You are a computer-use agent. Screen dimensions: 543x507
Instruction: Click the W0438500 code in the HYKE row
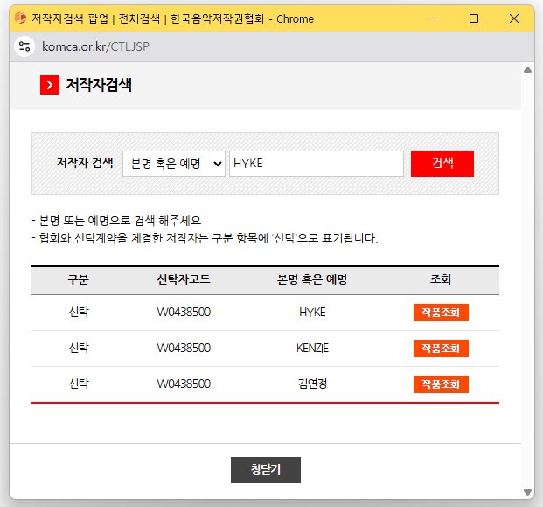pos(183,313)
